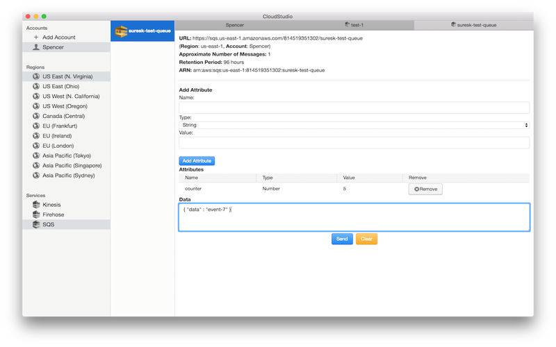Open the SQS service label

(48, 224)
